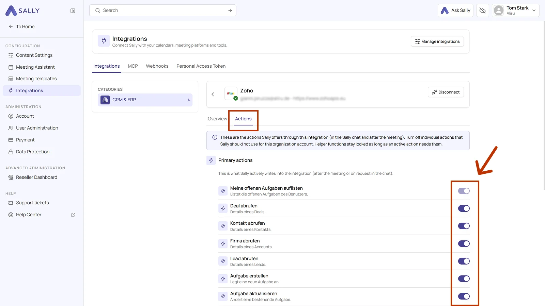Switch off Aufgabe aktualisieren toggle
This screenshot has width=545, height=306.
(464, 296)
